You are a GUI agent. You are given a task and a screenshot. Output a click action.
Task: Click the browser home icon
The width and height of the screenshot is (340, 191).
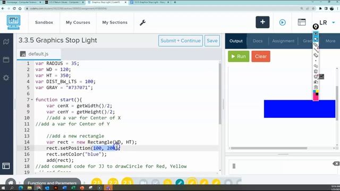(x=20, y=8)
